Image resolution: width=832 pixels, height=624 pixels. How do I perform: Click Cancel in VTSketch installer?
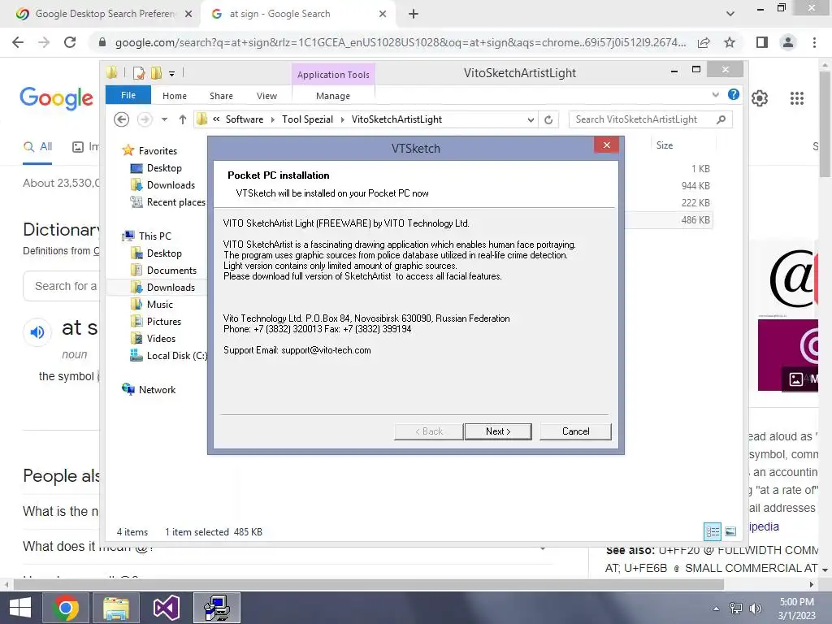pyautogui.click(x=575, y=431)
